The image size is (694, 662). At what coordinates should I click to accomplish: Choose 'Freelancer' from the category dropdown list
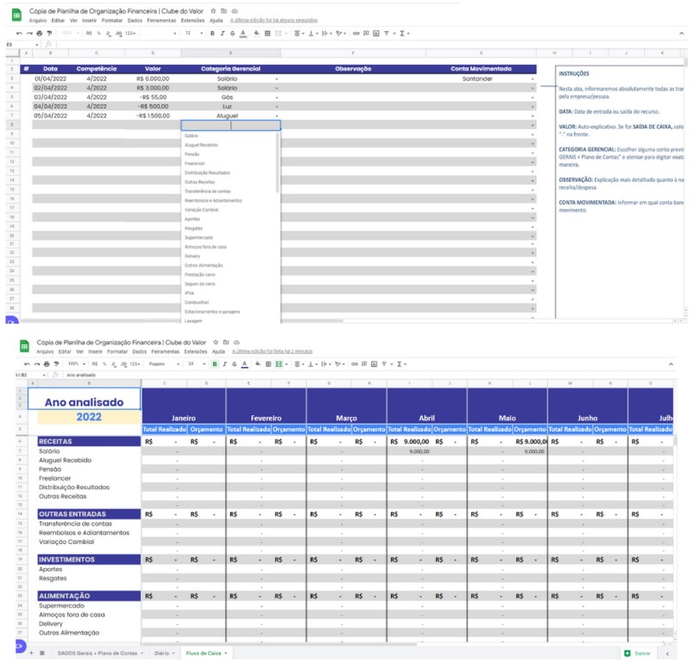tap(195, 164)
